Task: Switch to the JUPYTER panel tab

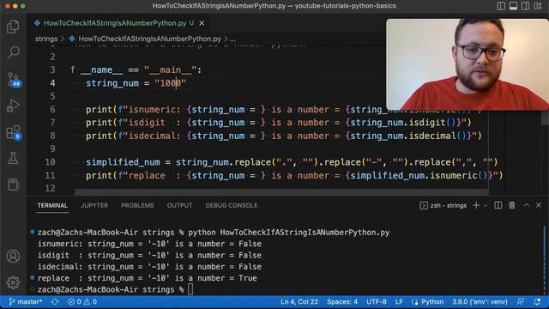Action: point(94,206)
